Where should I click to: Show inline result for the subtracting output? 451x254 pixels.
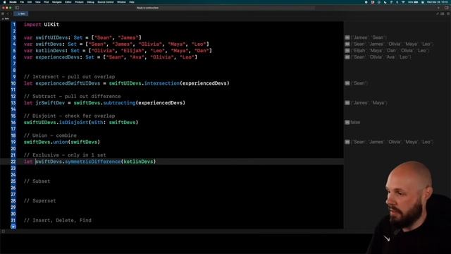[347, 103]
